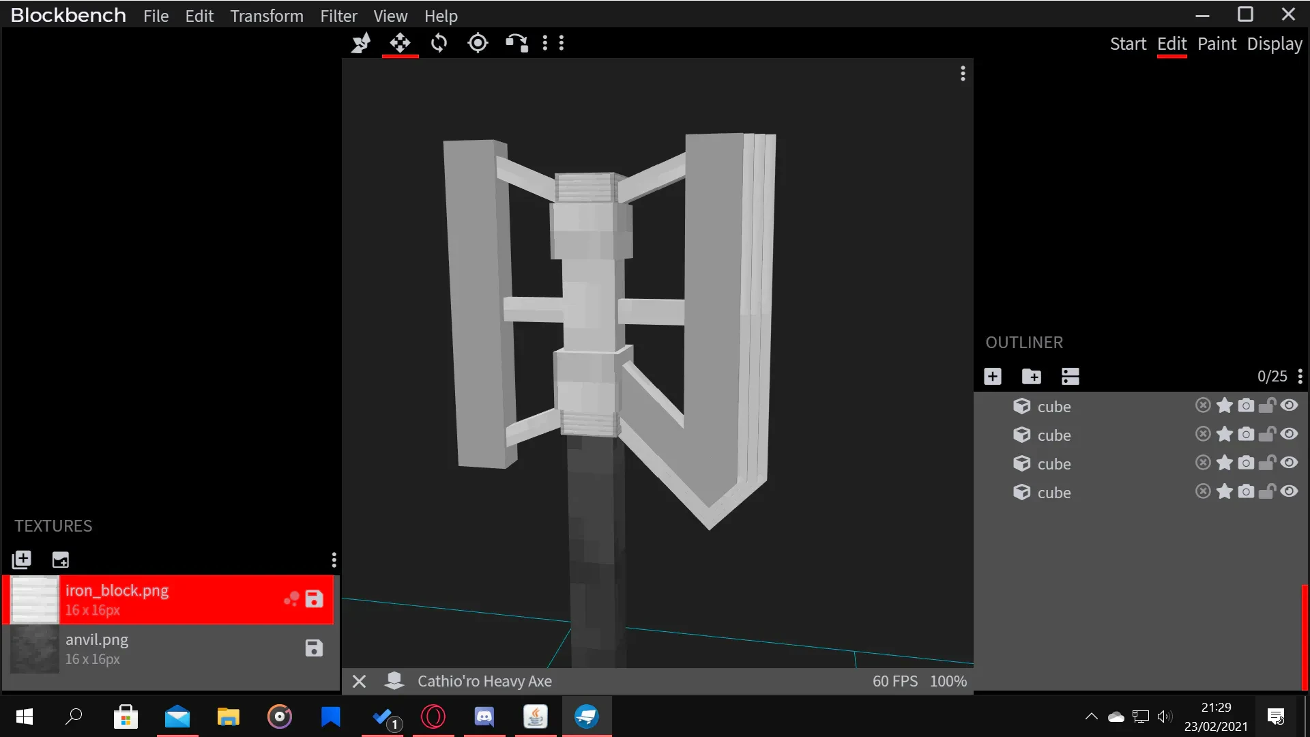The width and height of the screenshot is (1310, 737).
Task: Open the Outliner panel three-dot menu
Action: (x=1300, y=376)
